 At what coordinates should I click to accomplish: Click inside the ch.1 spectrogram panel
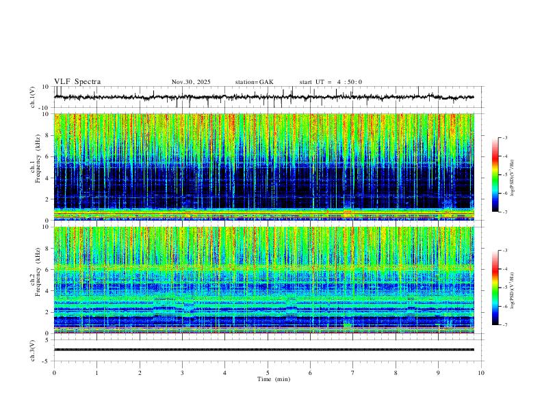tap(263, 167)
